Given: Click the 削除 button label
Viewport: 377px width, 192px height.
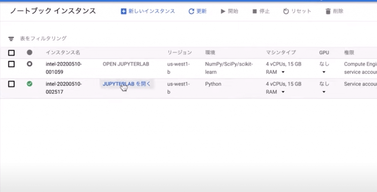Looking at the screenshot, I should coord(338,11).
